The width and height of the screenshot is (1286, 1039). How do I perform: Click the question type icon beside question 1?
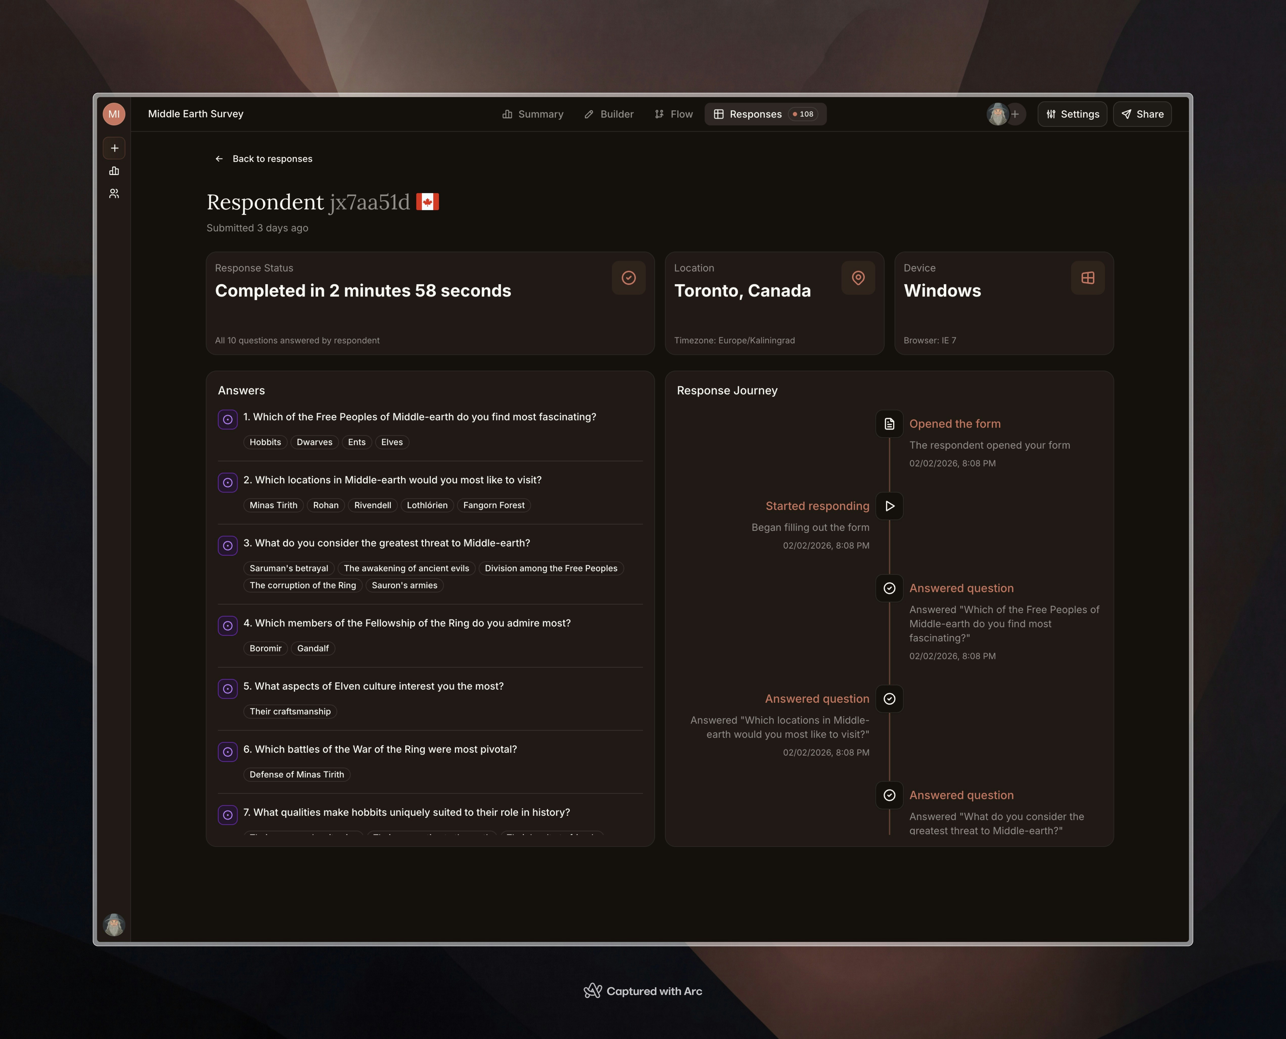point(228,420)
